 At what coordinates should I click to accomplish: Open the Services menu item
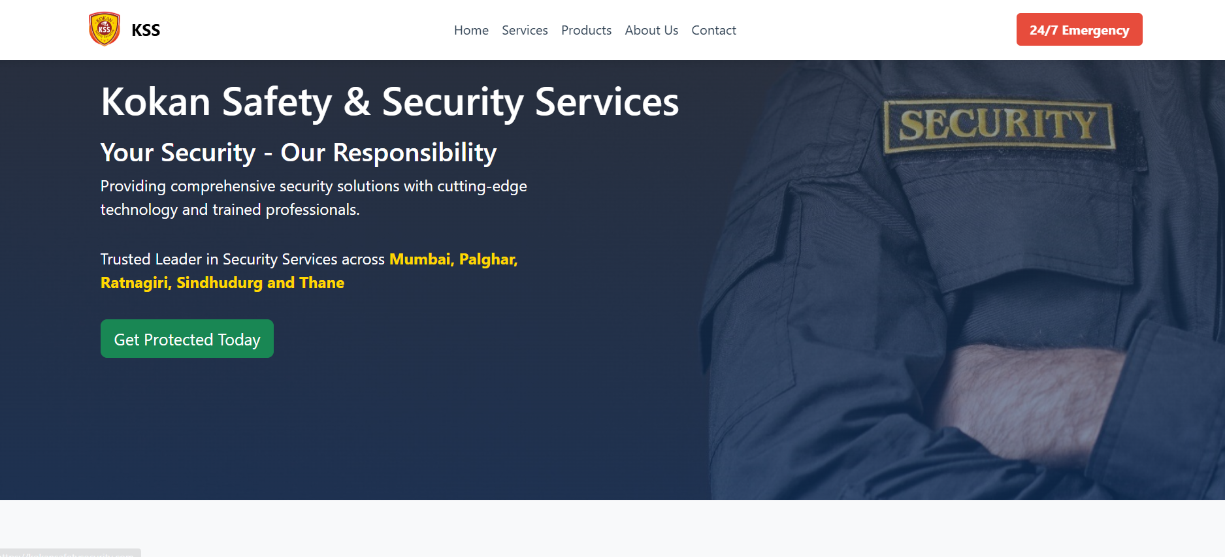click(x=525, y=30)
